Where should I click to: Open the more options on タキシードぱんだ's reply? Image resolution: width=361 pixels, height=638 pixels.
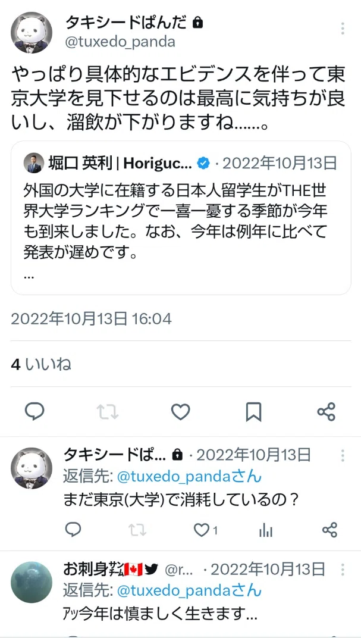[x=343, y=455]
